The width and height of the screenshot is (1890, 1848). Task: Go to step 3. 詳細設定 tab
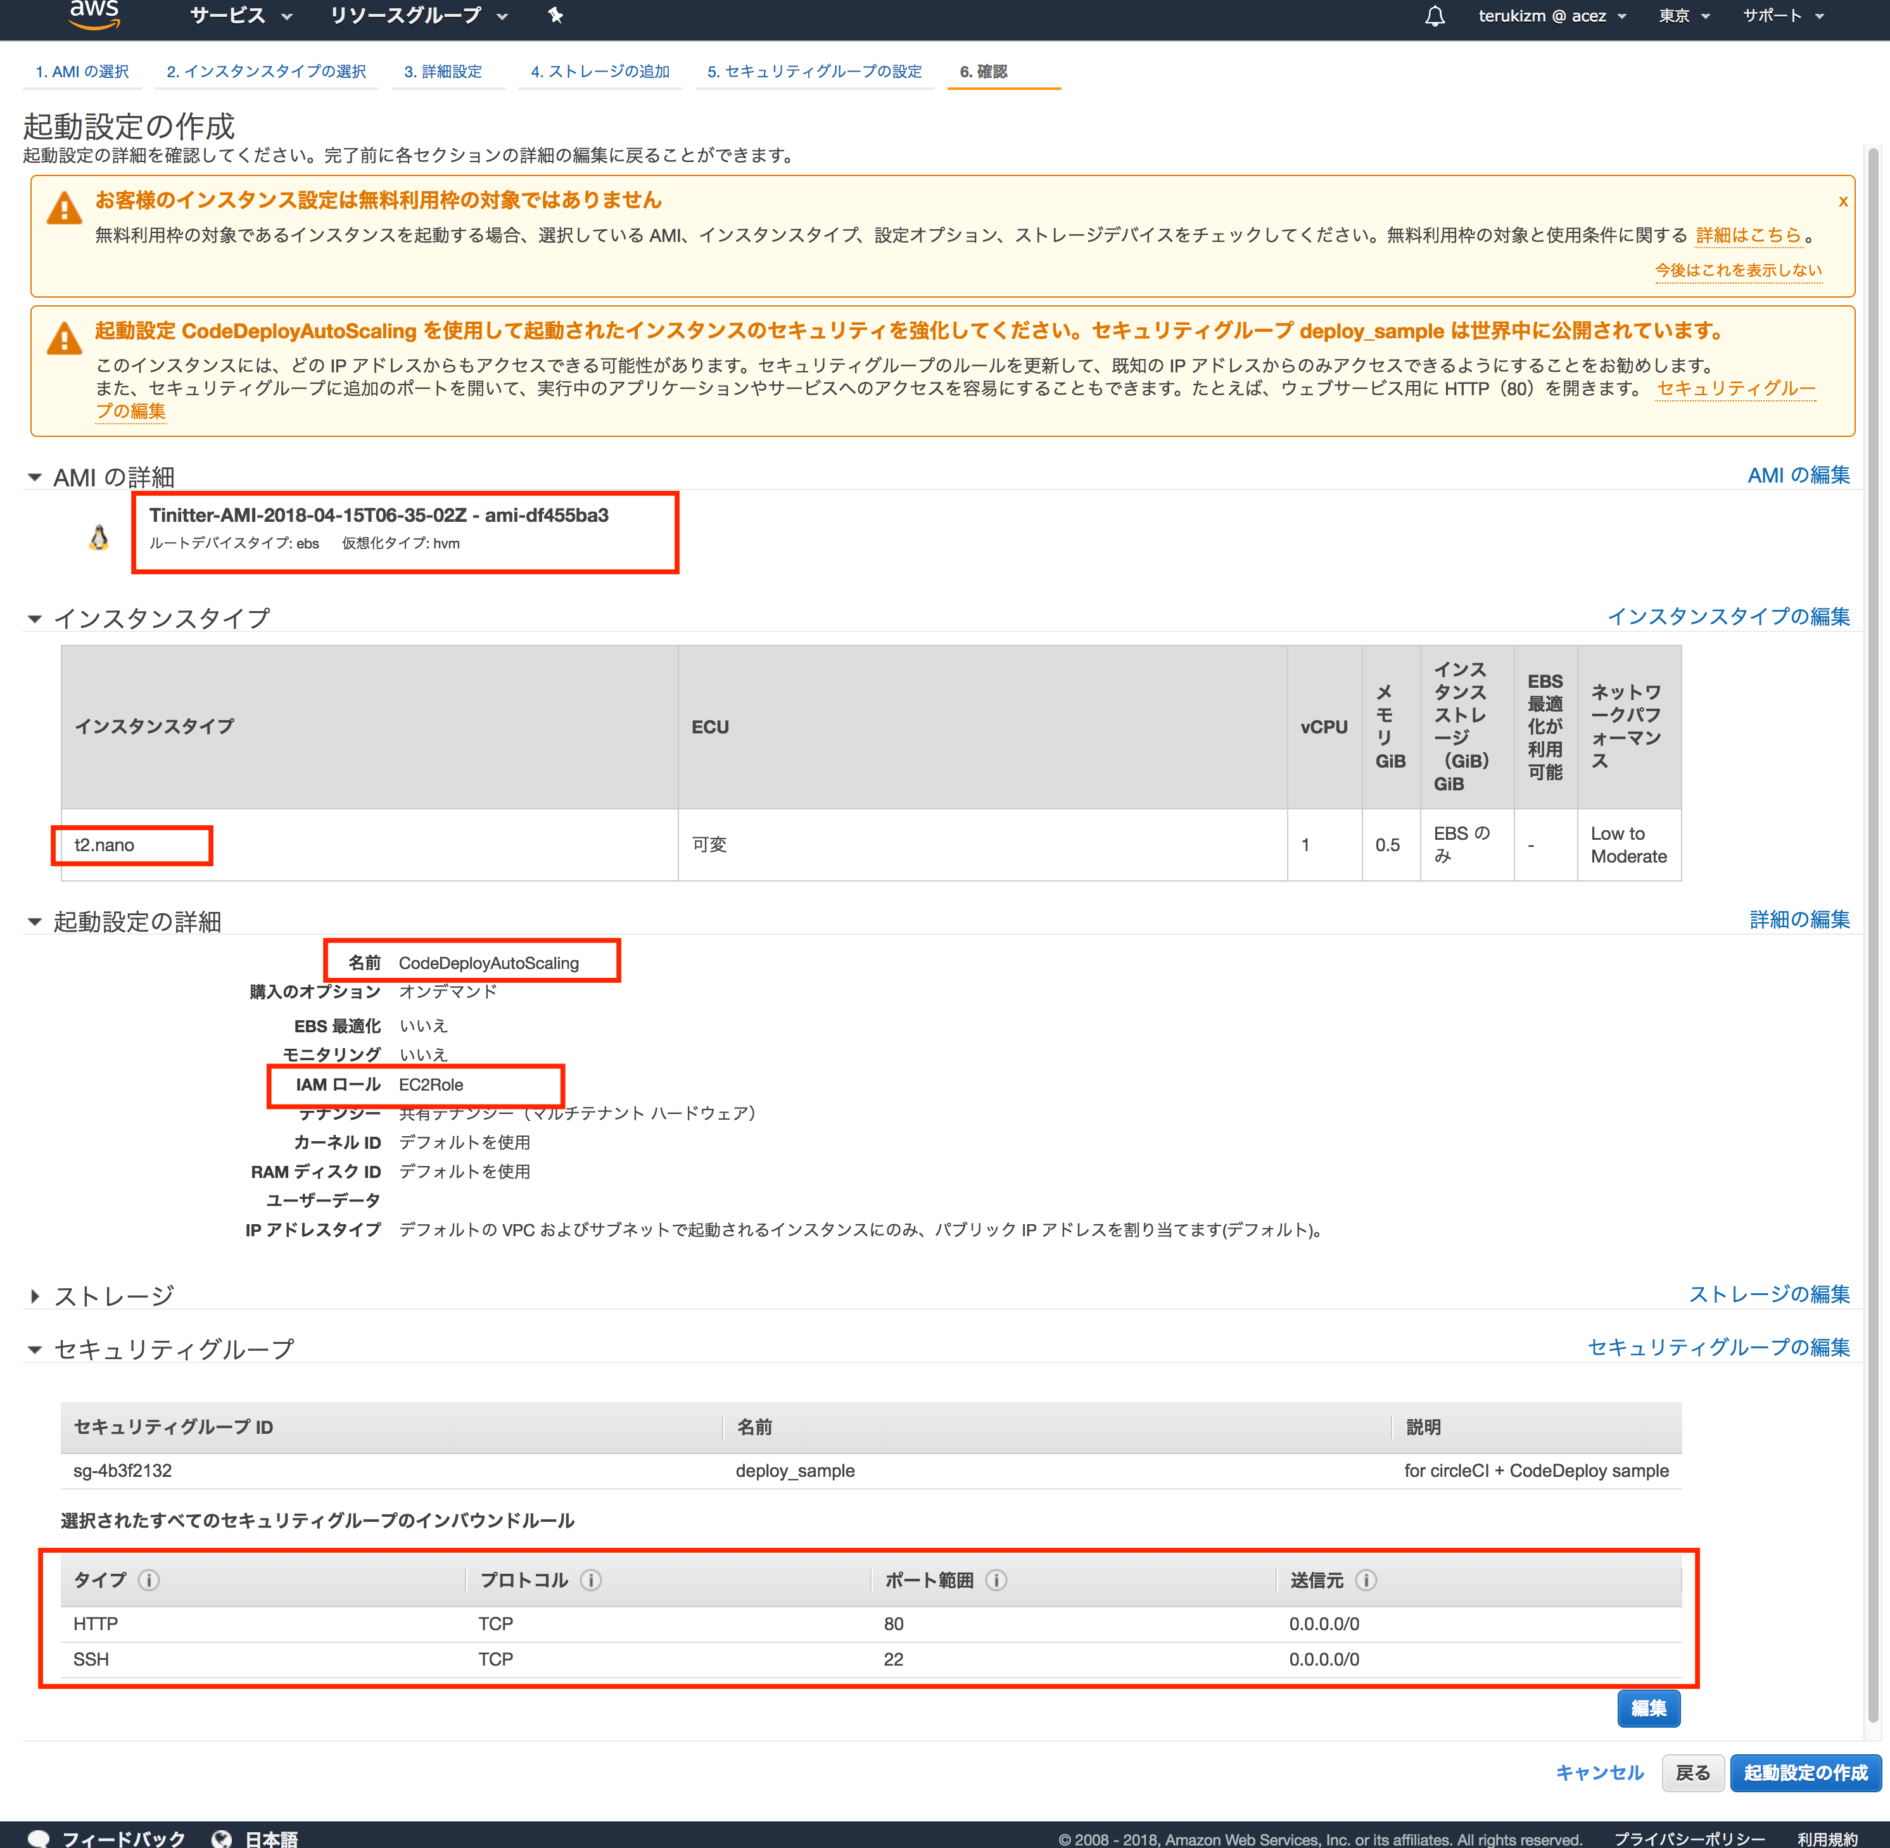tap(443, 72)
